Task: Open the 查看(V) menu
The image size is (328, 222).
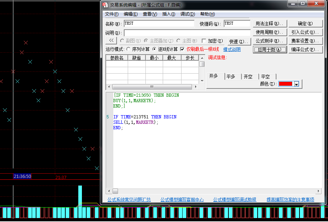Action: [150, 14]
